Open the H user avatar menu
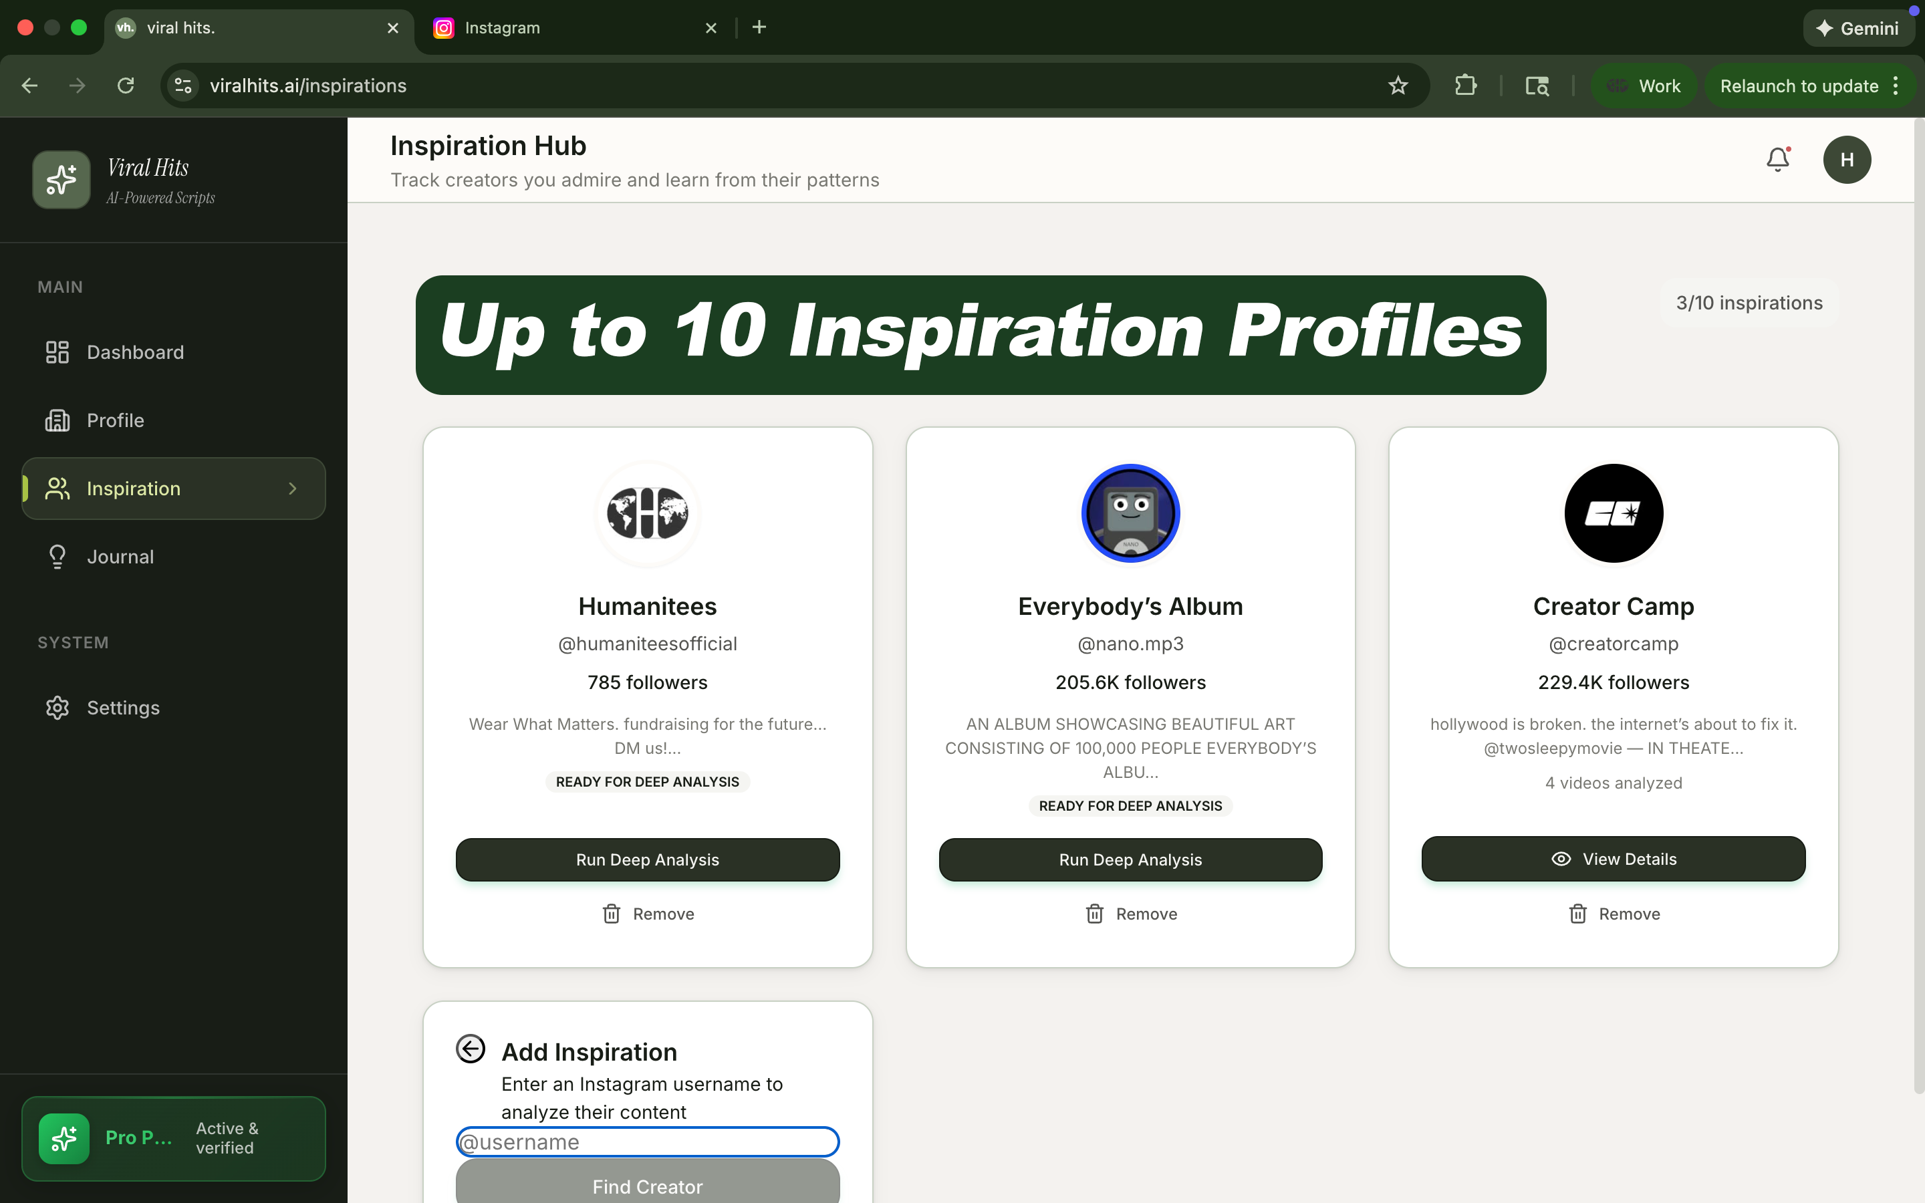 (x=1847, y=159)
